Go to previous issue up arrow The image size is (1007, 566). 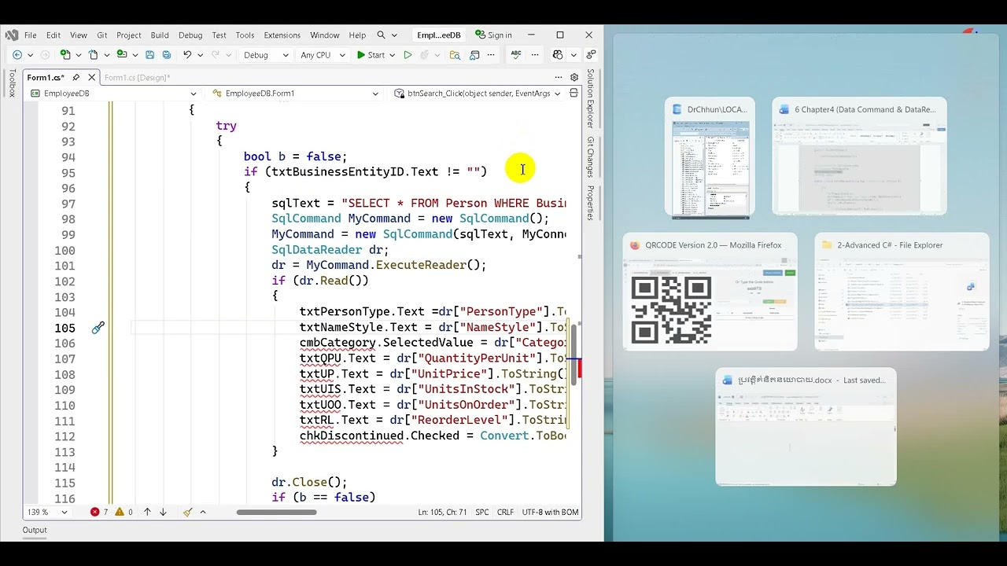(x=147, y=512)
